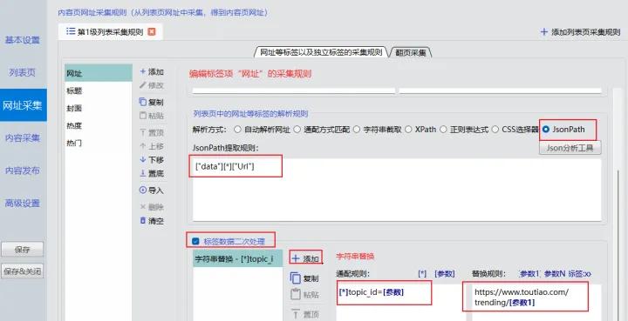The width and height of the screenshot is (628, 321).
Task: Switch to the 翻页采集 tab
Action: click(x=411, y=52)
